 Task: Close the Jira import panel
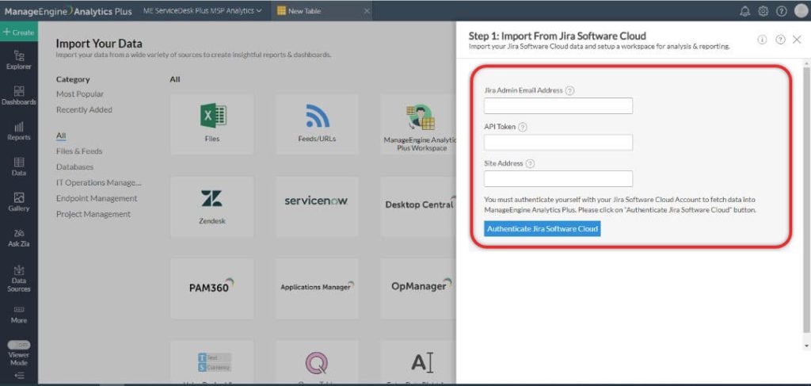[797, 40]
